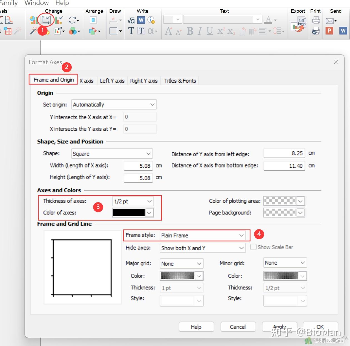Click the square root equation icon

tap(131, 20)
